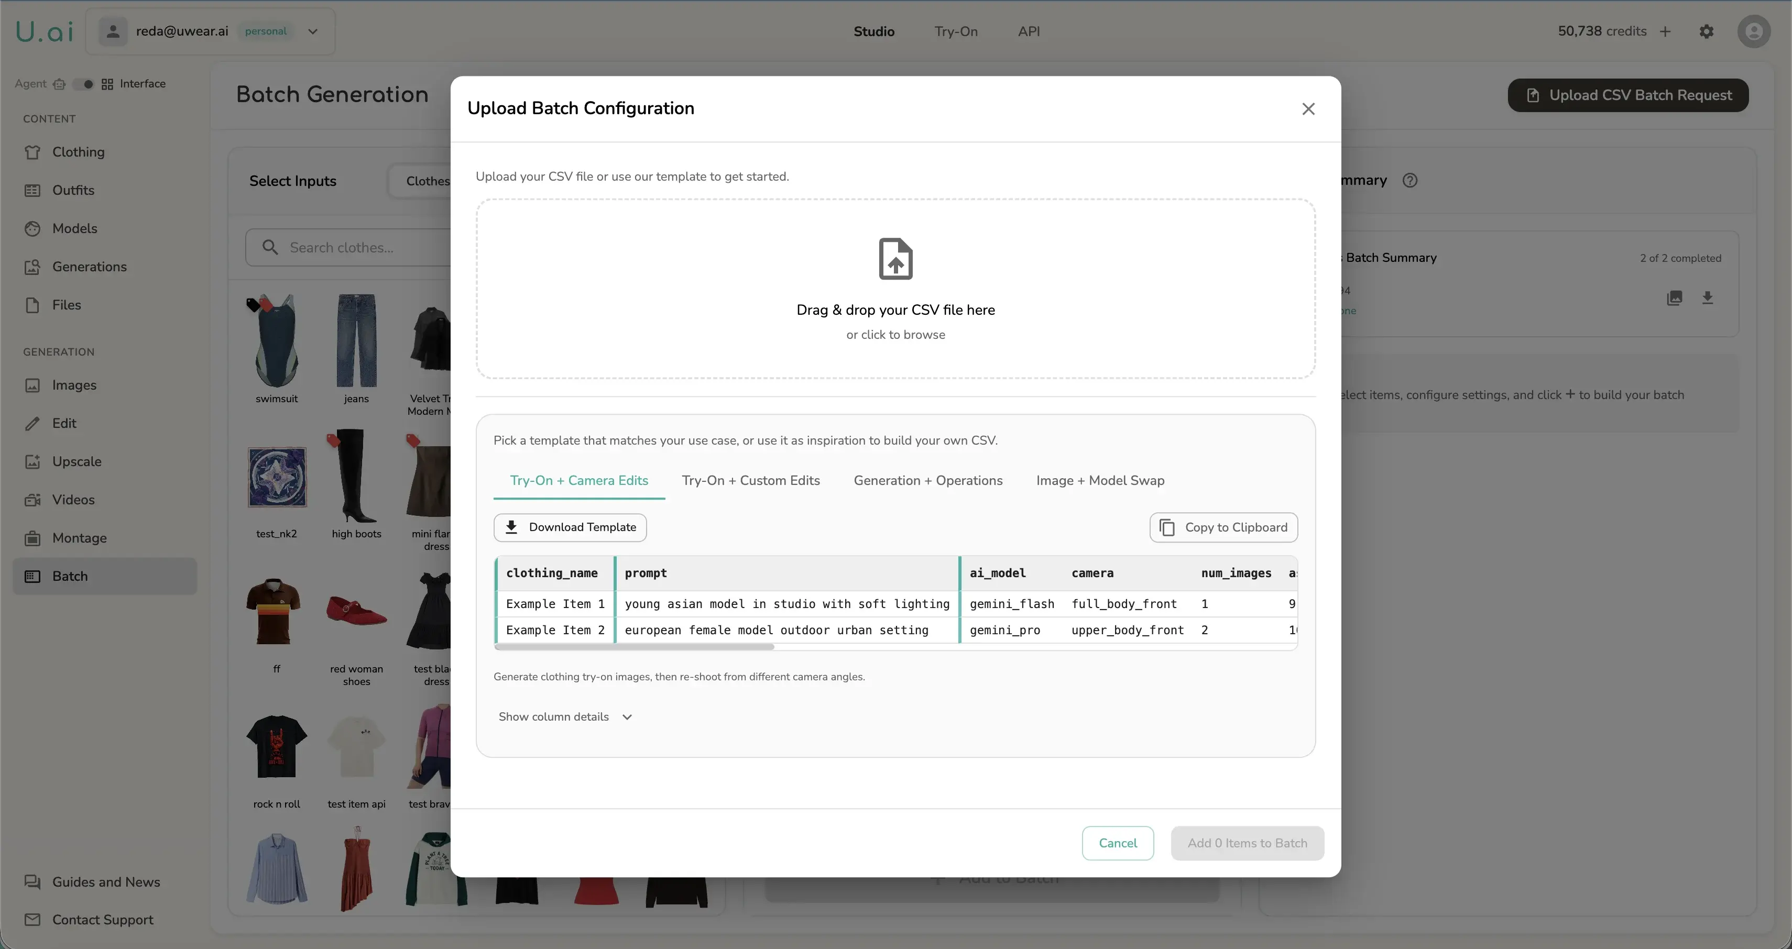Open the user profile avatar menu

tap(1754, 31)
